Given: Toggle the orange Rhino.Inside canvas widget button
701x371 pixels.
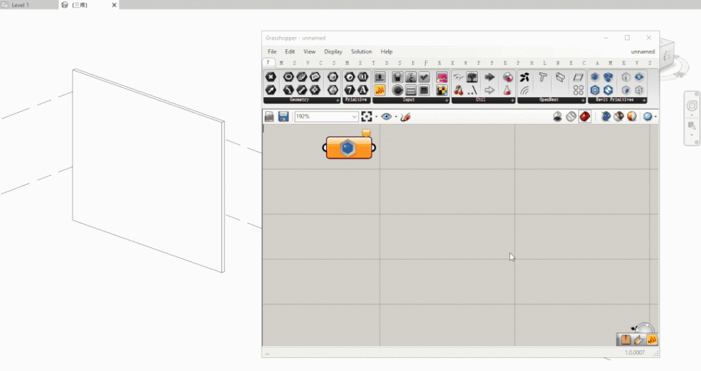Looking at the screenshot, I should click(x=652, y=340).
